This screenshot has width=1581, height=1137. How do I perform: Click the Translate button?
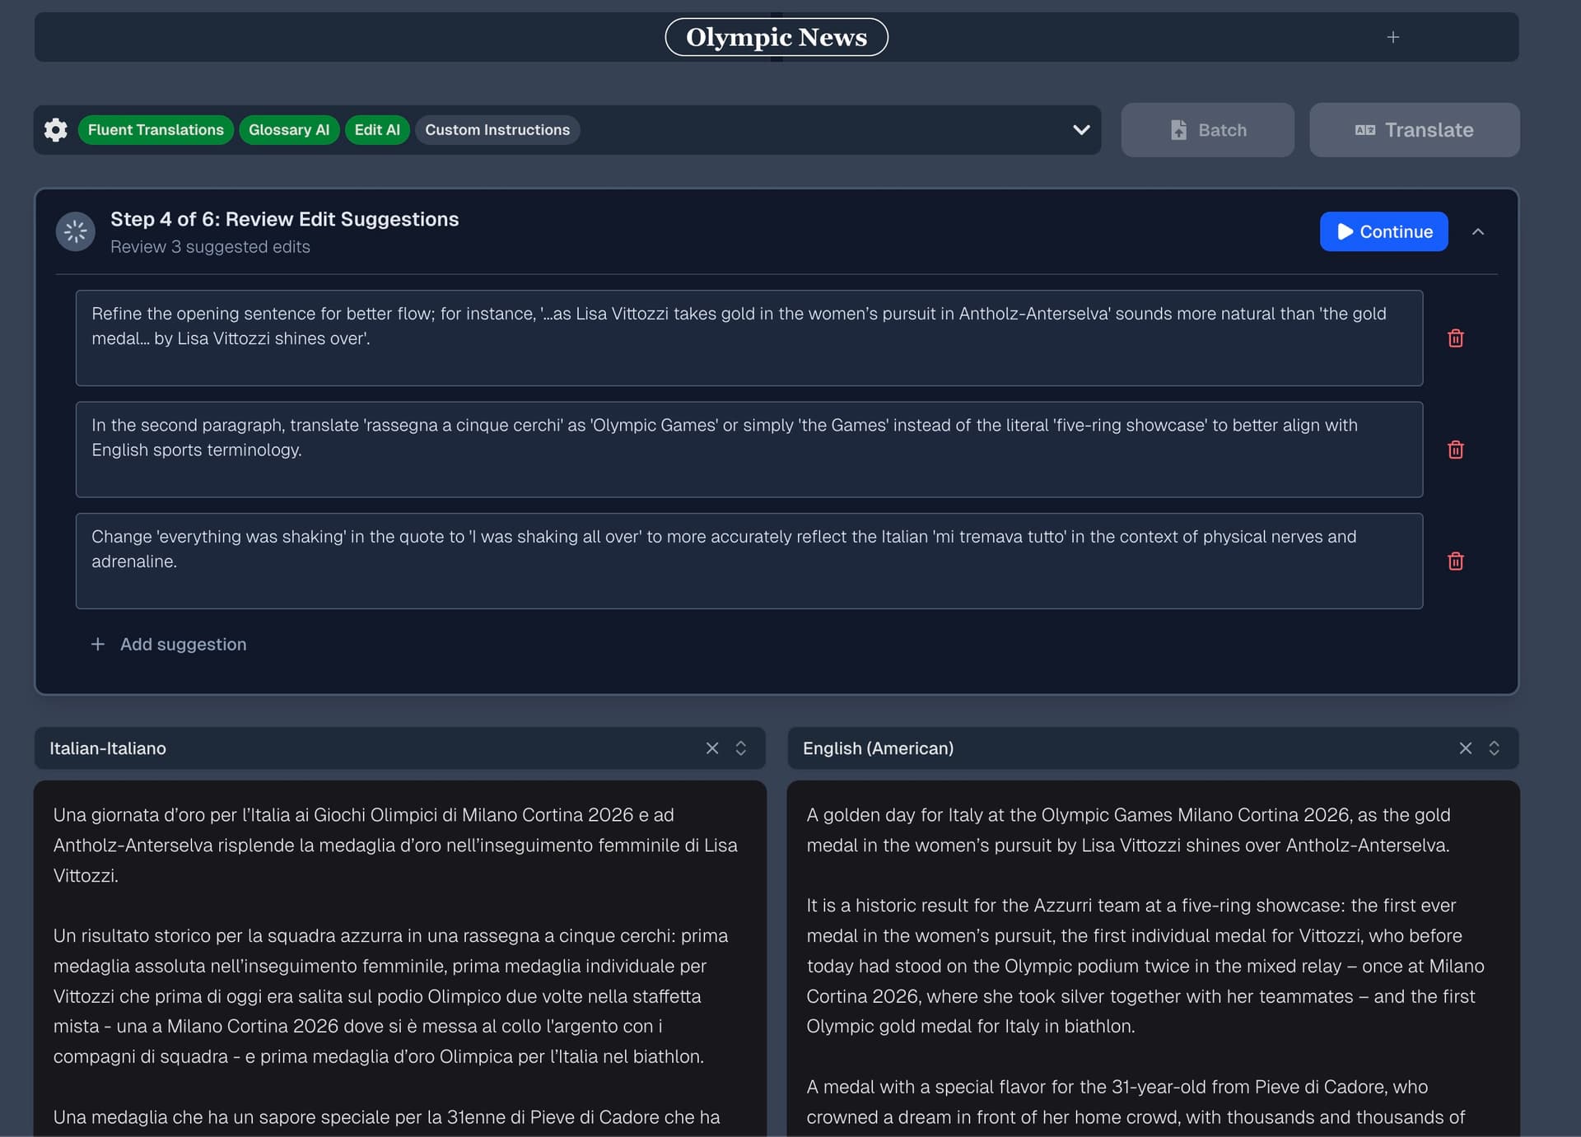coord(1414,130)
